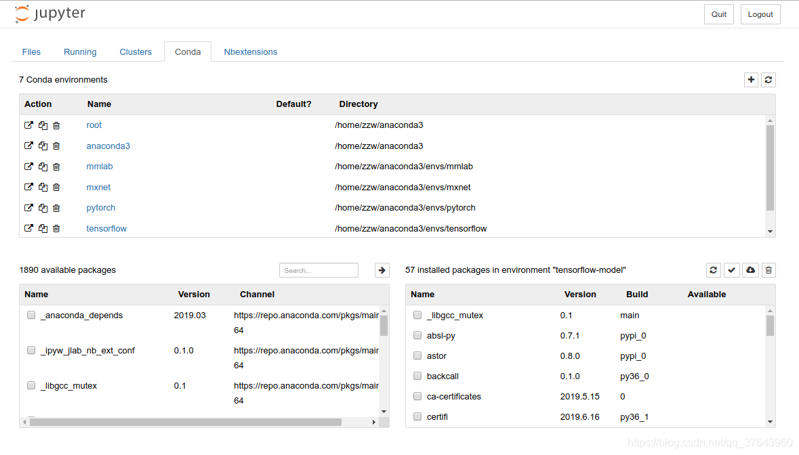
Task: Delete the pytorch environment trash icon
Action: point(56,208)
